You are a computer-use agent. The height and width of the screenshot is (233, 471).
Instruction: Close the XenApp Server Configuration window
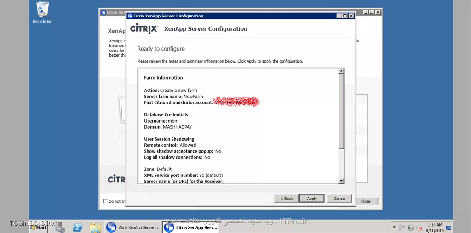pos(351,16)
